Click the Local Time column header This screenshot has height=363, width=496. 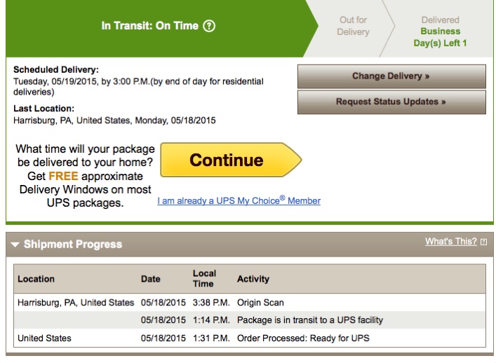pyautogui.click(x=204, y=278)
